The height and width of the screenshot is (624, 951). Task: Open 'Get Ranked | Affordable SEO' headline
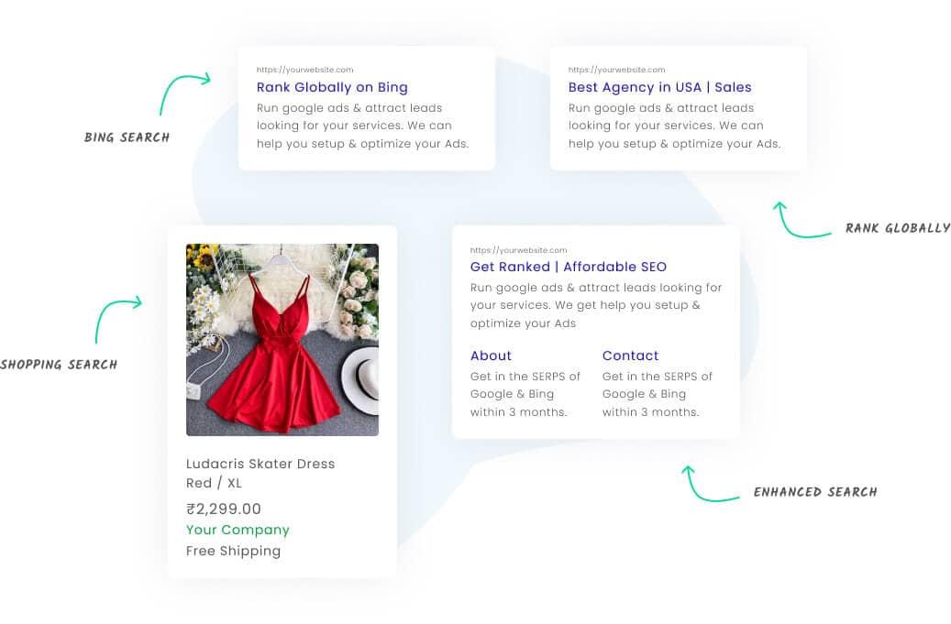coord(568,267)
